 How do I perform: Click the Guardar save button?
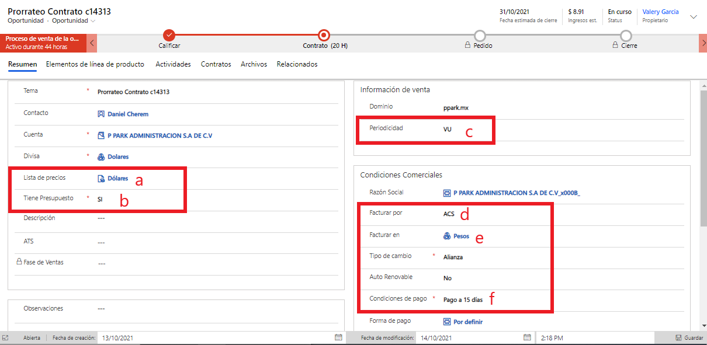click(x=689, y=337)
